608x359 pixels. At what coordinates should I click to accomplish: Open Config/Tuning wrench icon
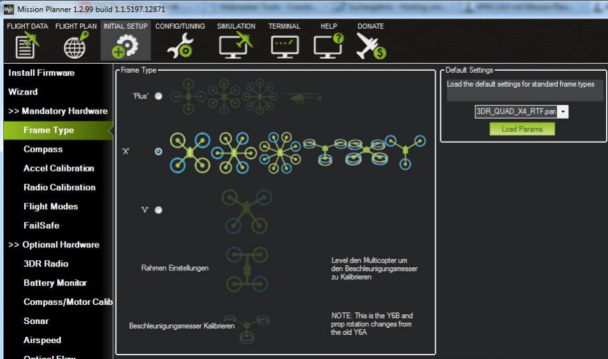(180, 46)
